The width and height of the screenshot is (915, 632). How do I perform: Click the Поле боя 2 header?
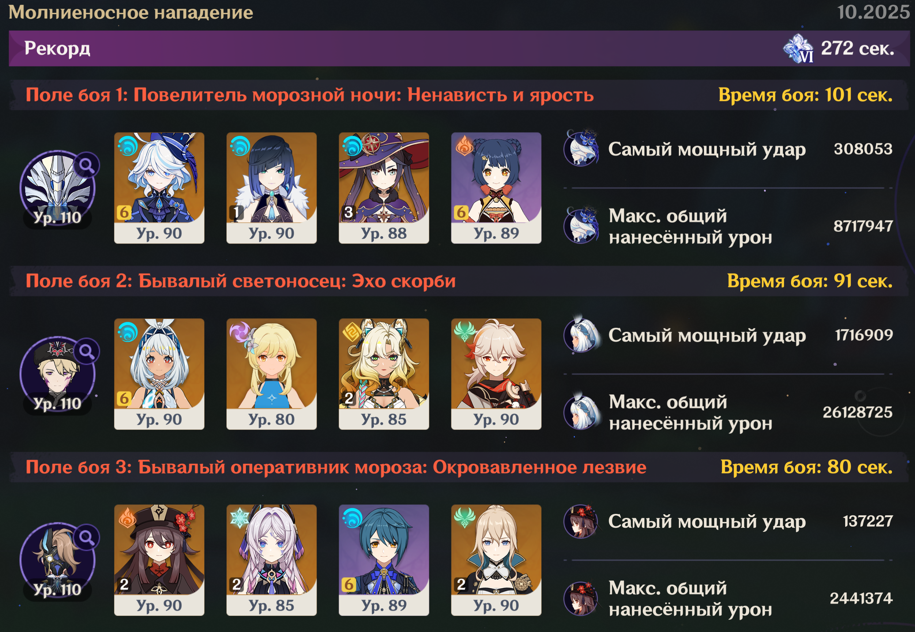pyautogui.click(x=459, y=281)
